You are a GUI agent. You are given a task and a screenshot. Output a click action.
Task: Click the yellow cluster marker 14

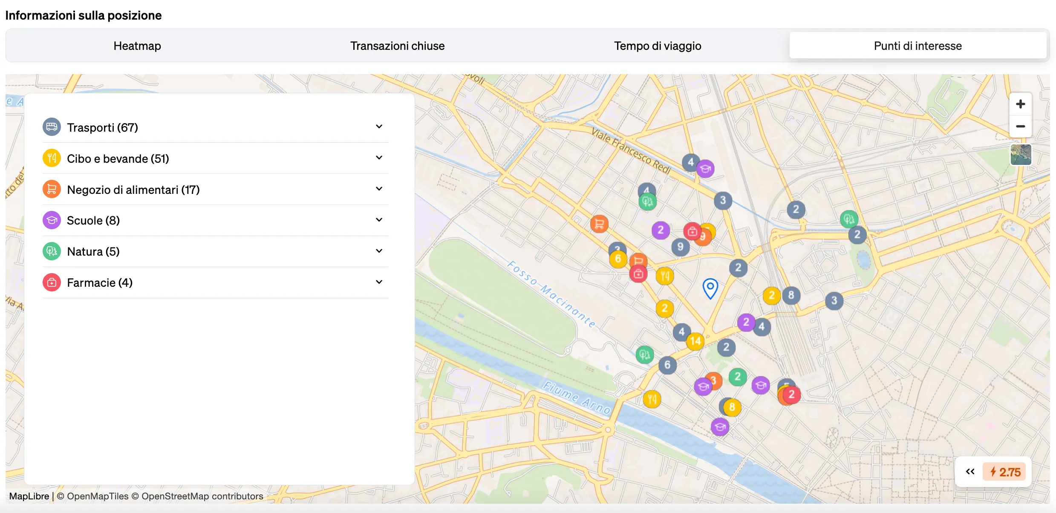(695, 341)
